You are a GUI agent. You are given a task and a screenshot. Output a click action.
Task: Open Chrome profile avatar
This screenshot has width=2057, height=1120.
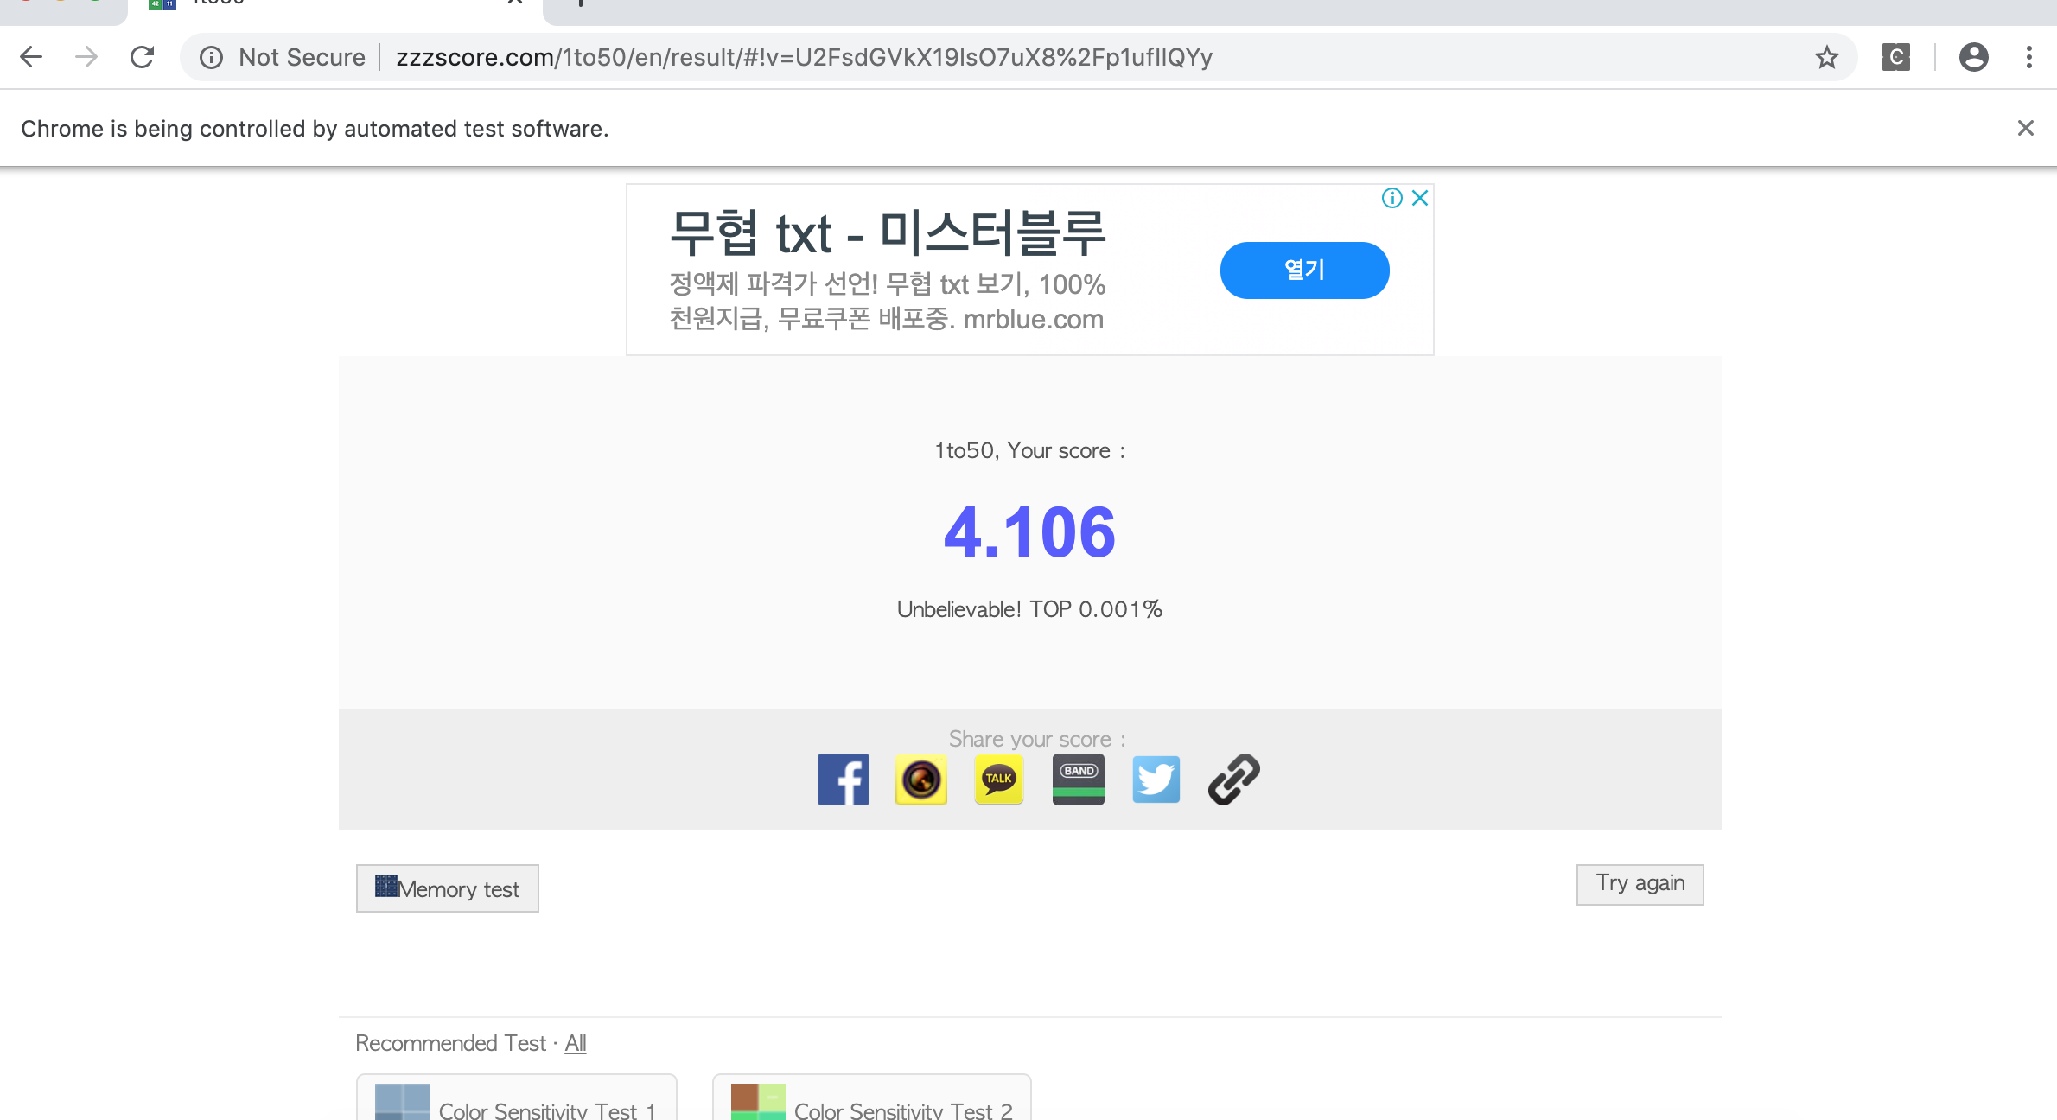1973,58
